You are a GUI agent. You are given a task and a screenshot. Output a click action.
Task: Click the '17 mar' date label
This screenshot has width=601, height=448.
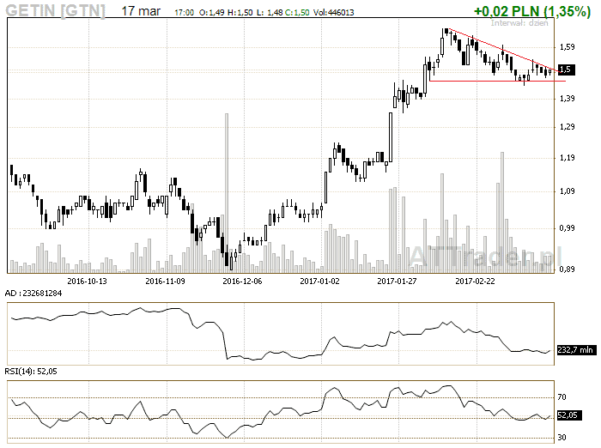click(x=138, y=11)
